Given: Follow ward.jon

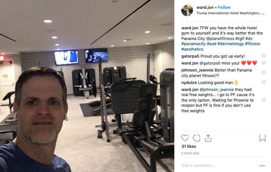Looking at the screenshot, I should 224,7.
